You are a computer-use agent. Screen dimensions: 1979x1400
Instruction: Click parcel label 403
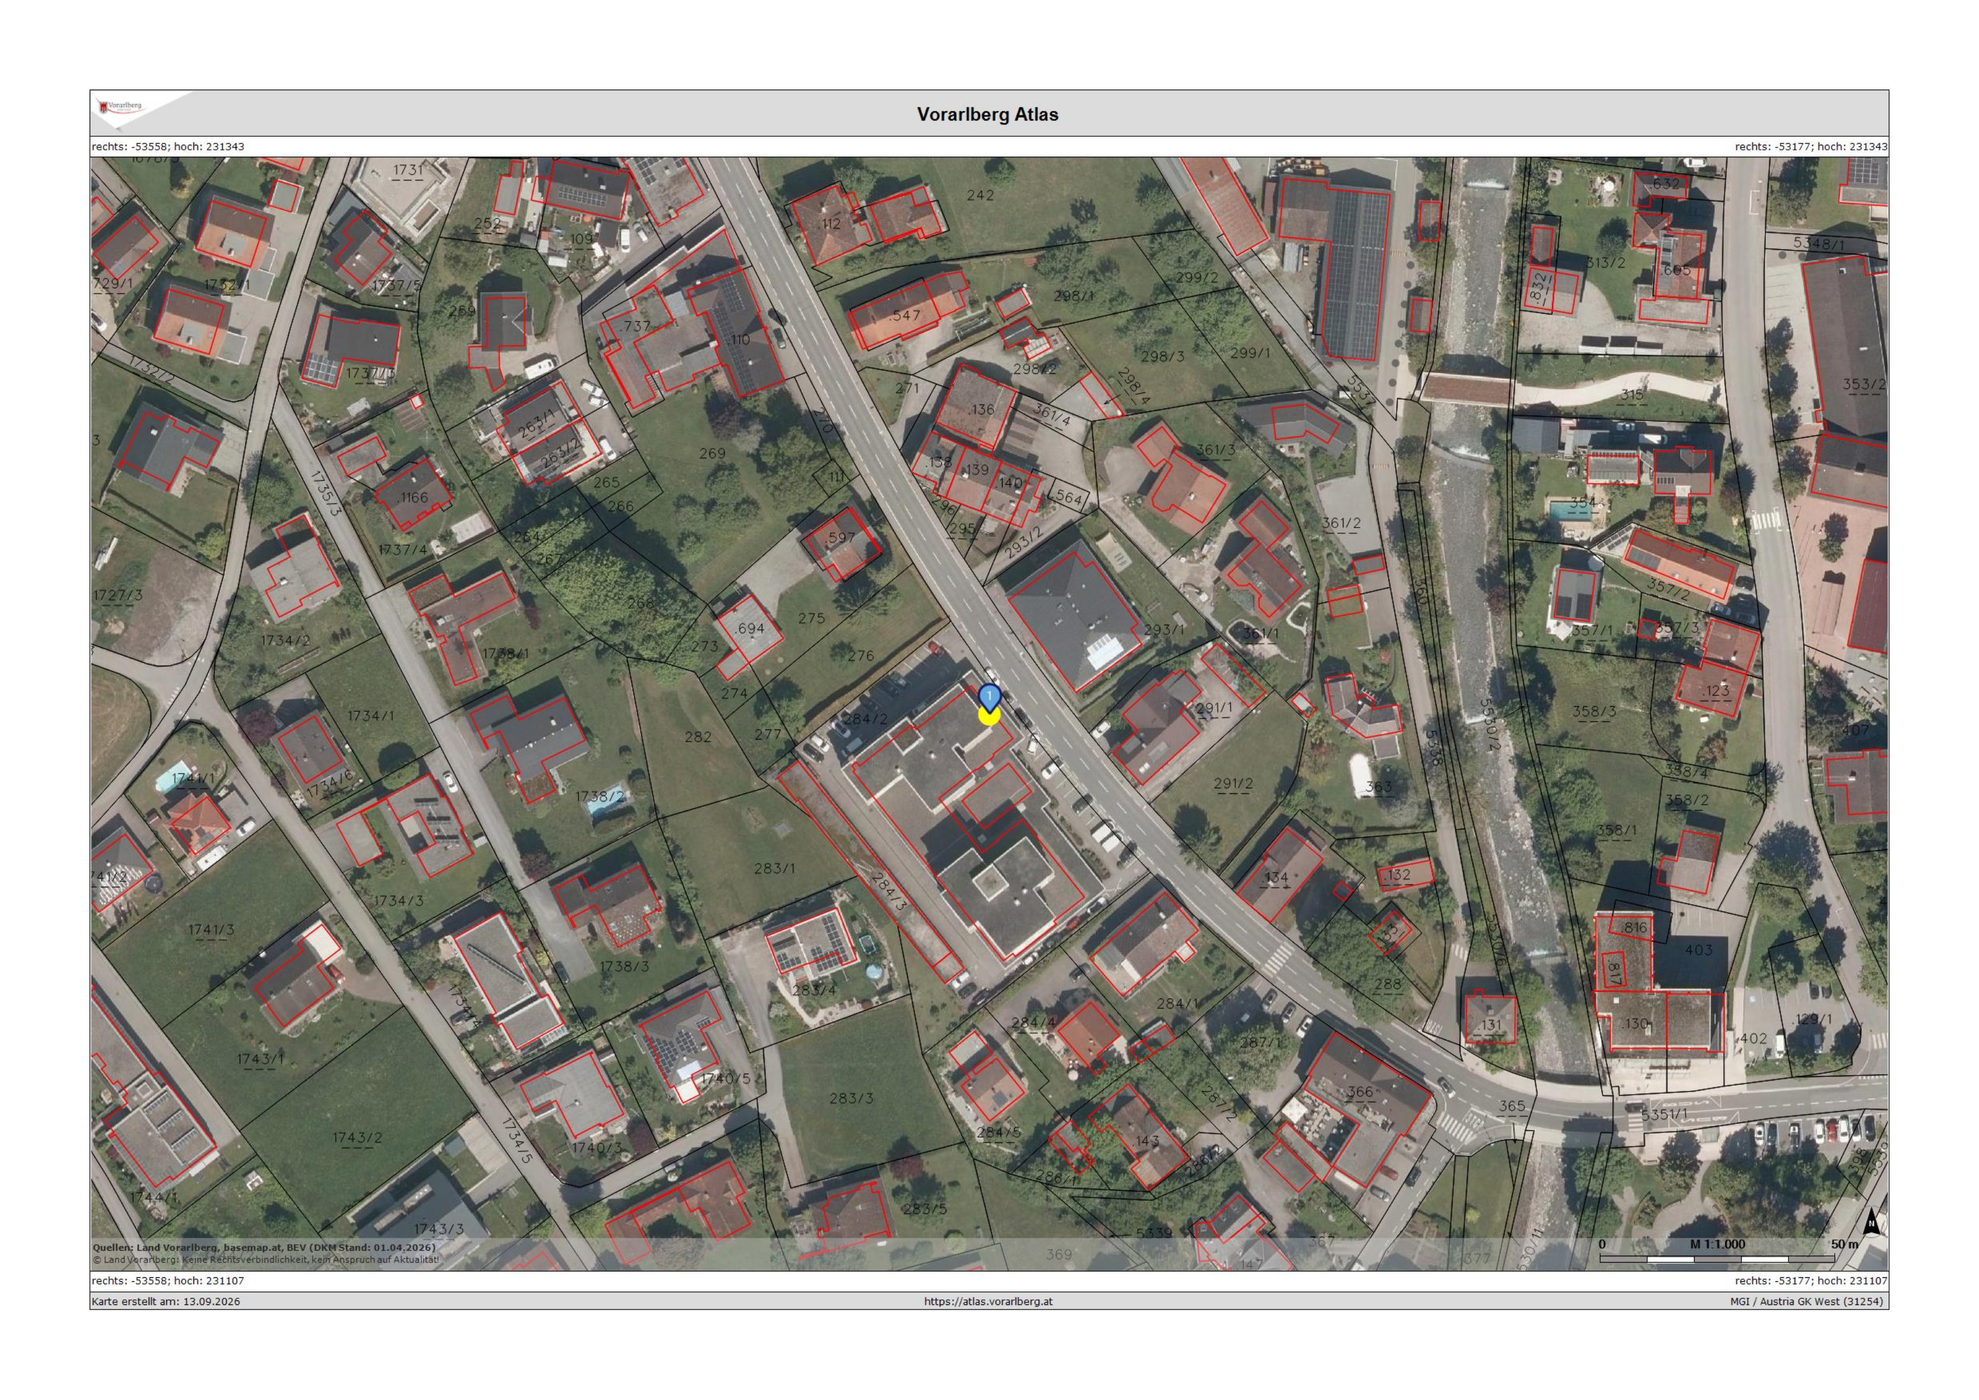coord(1698,950)
